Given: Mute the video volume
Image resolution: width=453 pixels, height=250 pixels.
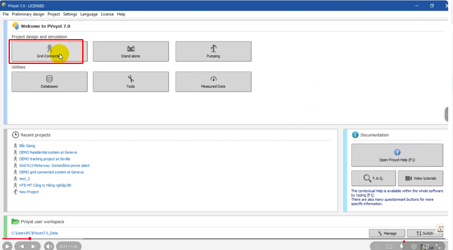Looking at the screenshot, I should [49, 246].
